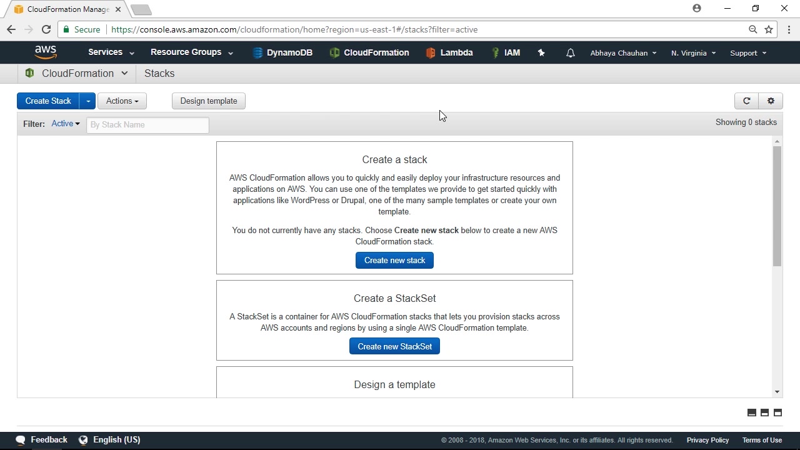
Task: Open the DynamoDB shortcut icon
Action: (257, 53)
